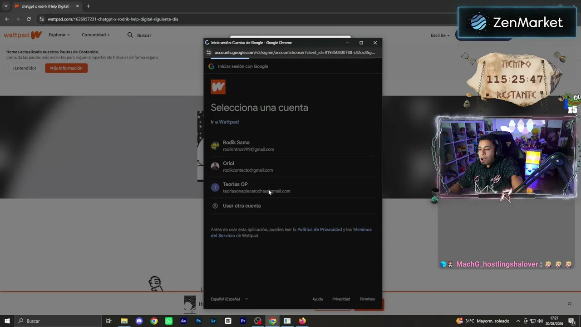Switch to the chatgpt x rodrik tab
The height and width of the screenshot is (327, 581).
click(46, 6)
